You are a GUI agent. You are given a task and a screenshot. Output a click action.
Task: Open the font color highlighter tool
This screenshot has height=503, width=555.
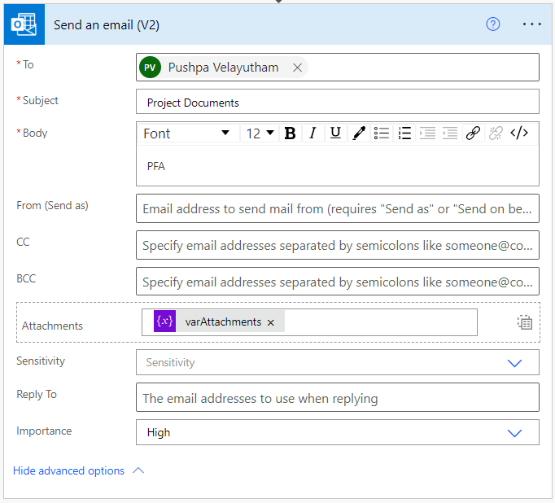(x=359, y=133)
